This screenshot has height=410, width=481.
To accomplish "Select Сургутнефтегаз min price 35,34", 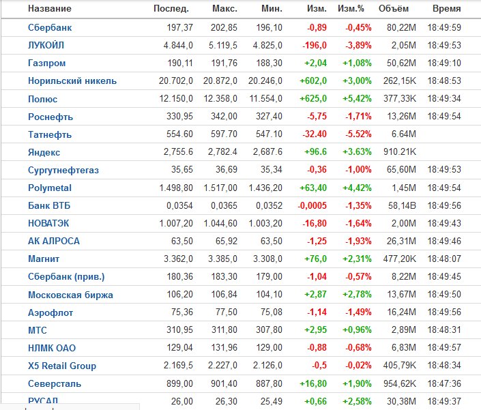I will pos(271,170).
